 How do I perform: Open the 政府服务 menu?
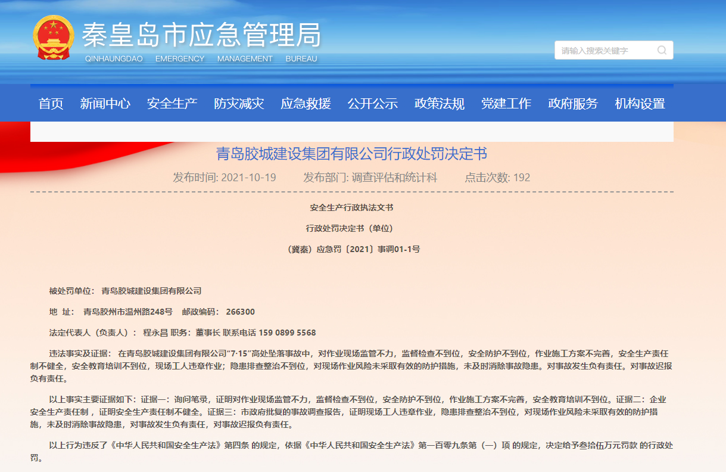[573, 104]
